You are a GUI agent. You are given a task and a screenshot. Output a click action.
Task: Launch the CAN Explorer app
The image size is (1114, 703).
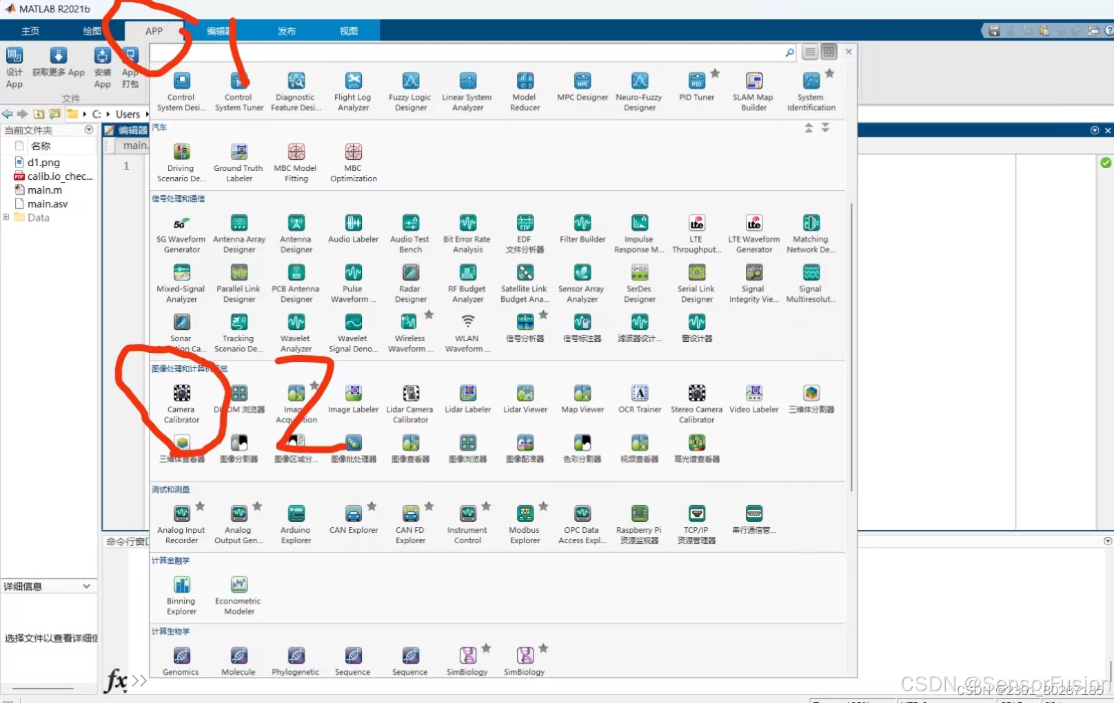353,520
